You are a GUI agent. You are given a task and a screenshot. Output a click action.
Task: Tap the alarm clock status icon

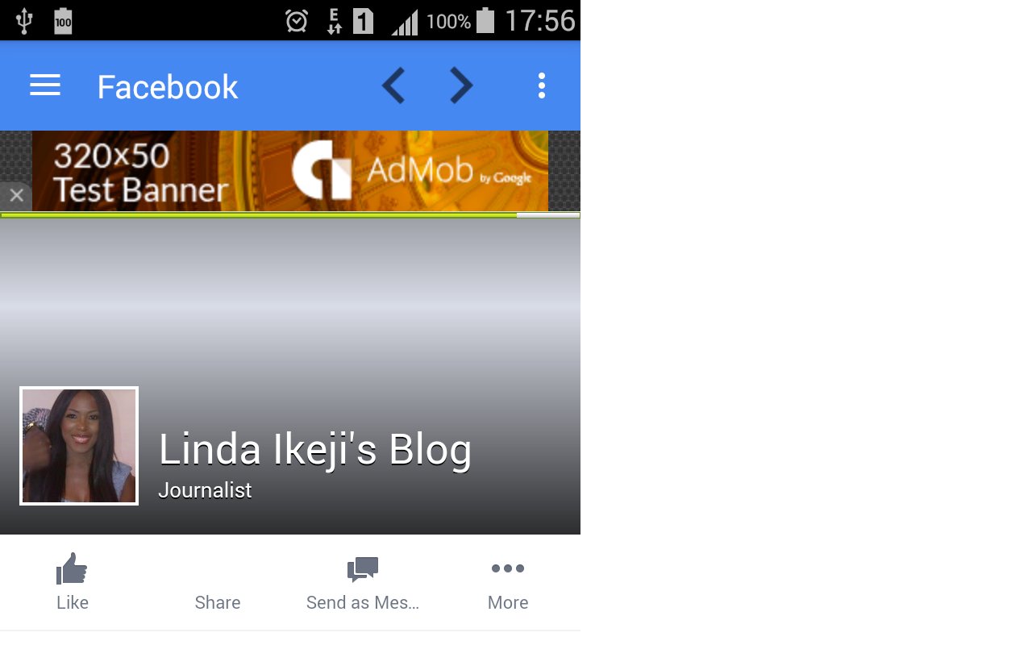(297, 21)
